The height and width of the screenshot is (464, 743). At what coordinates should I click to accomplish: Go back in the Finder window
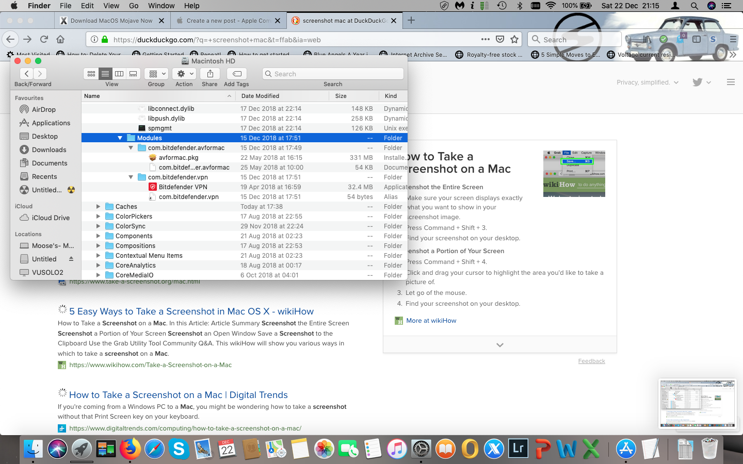coord(27,74)
